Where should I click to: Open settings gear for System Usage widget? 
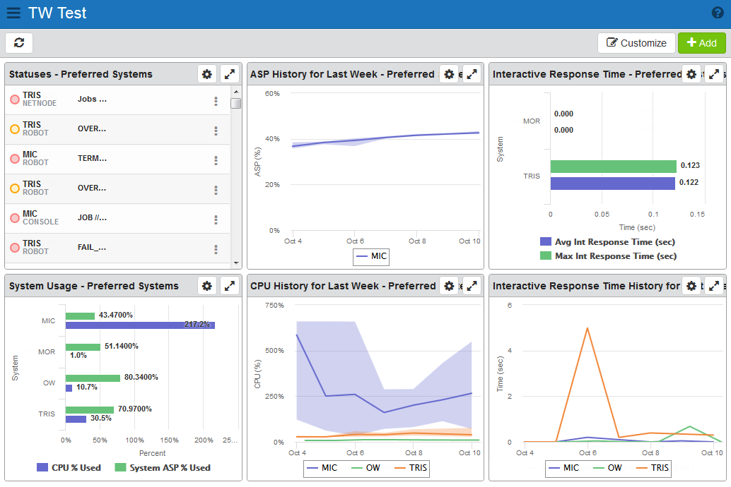[207, 286]
